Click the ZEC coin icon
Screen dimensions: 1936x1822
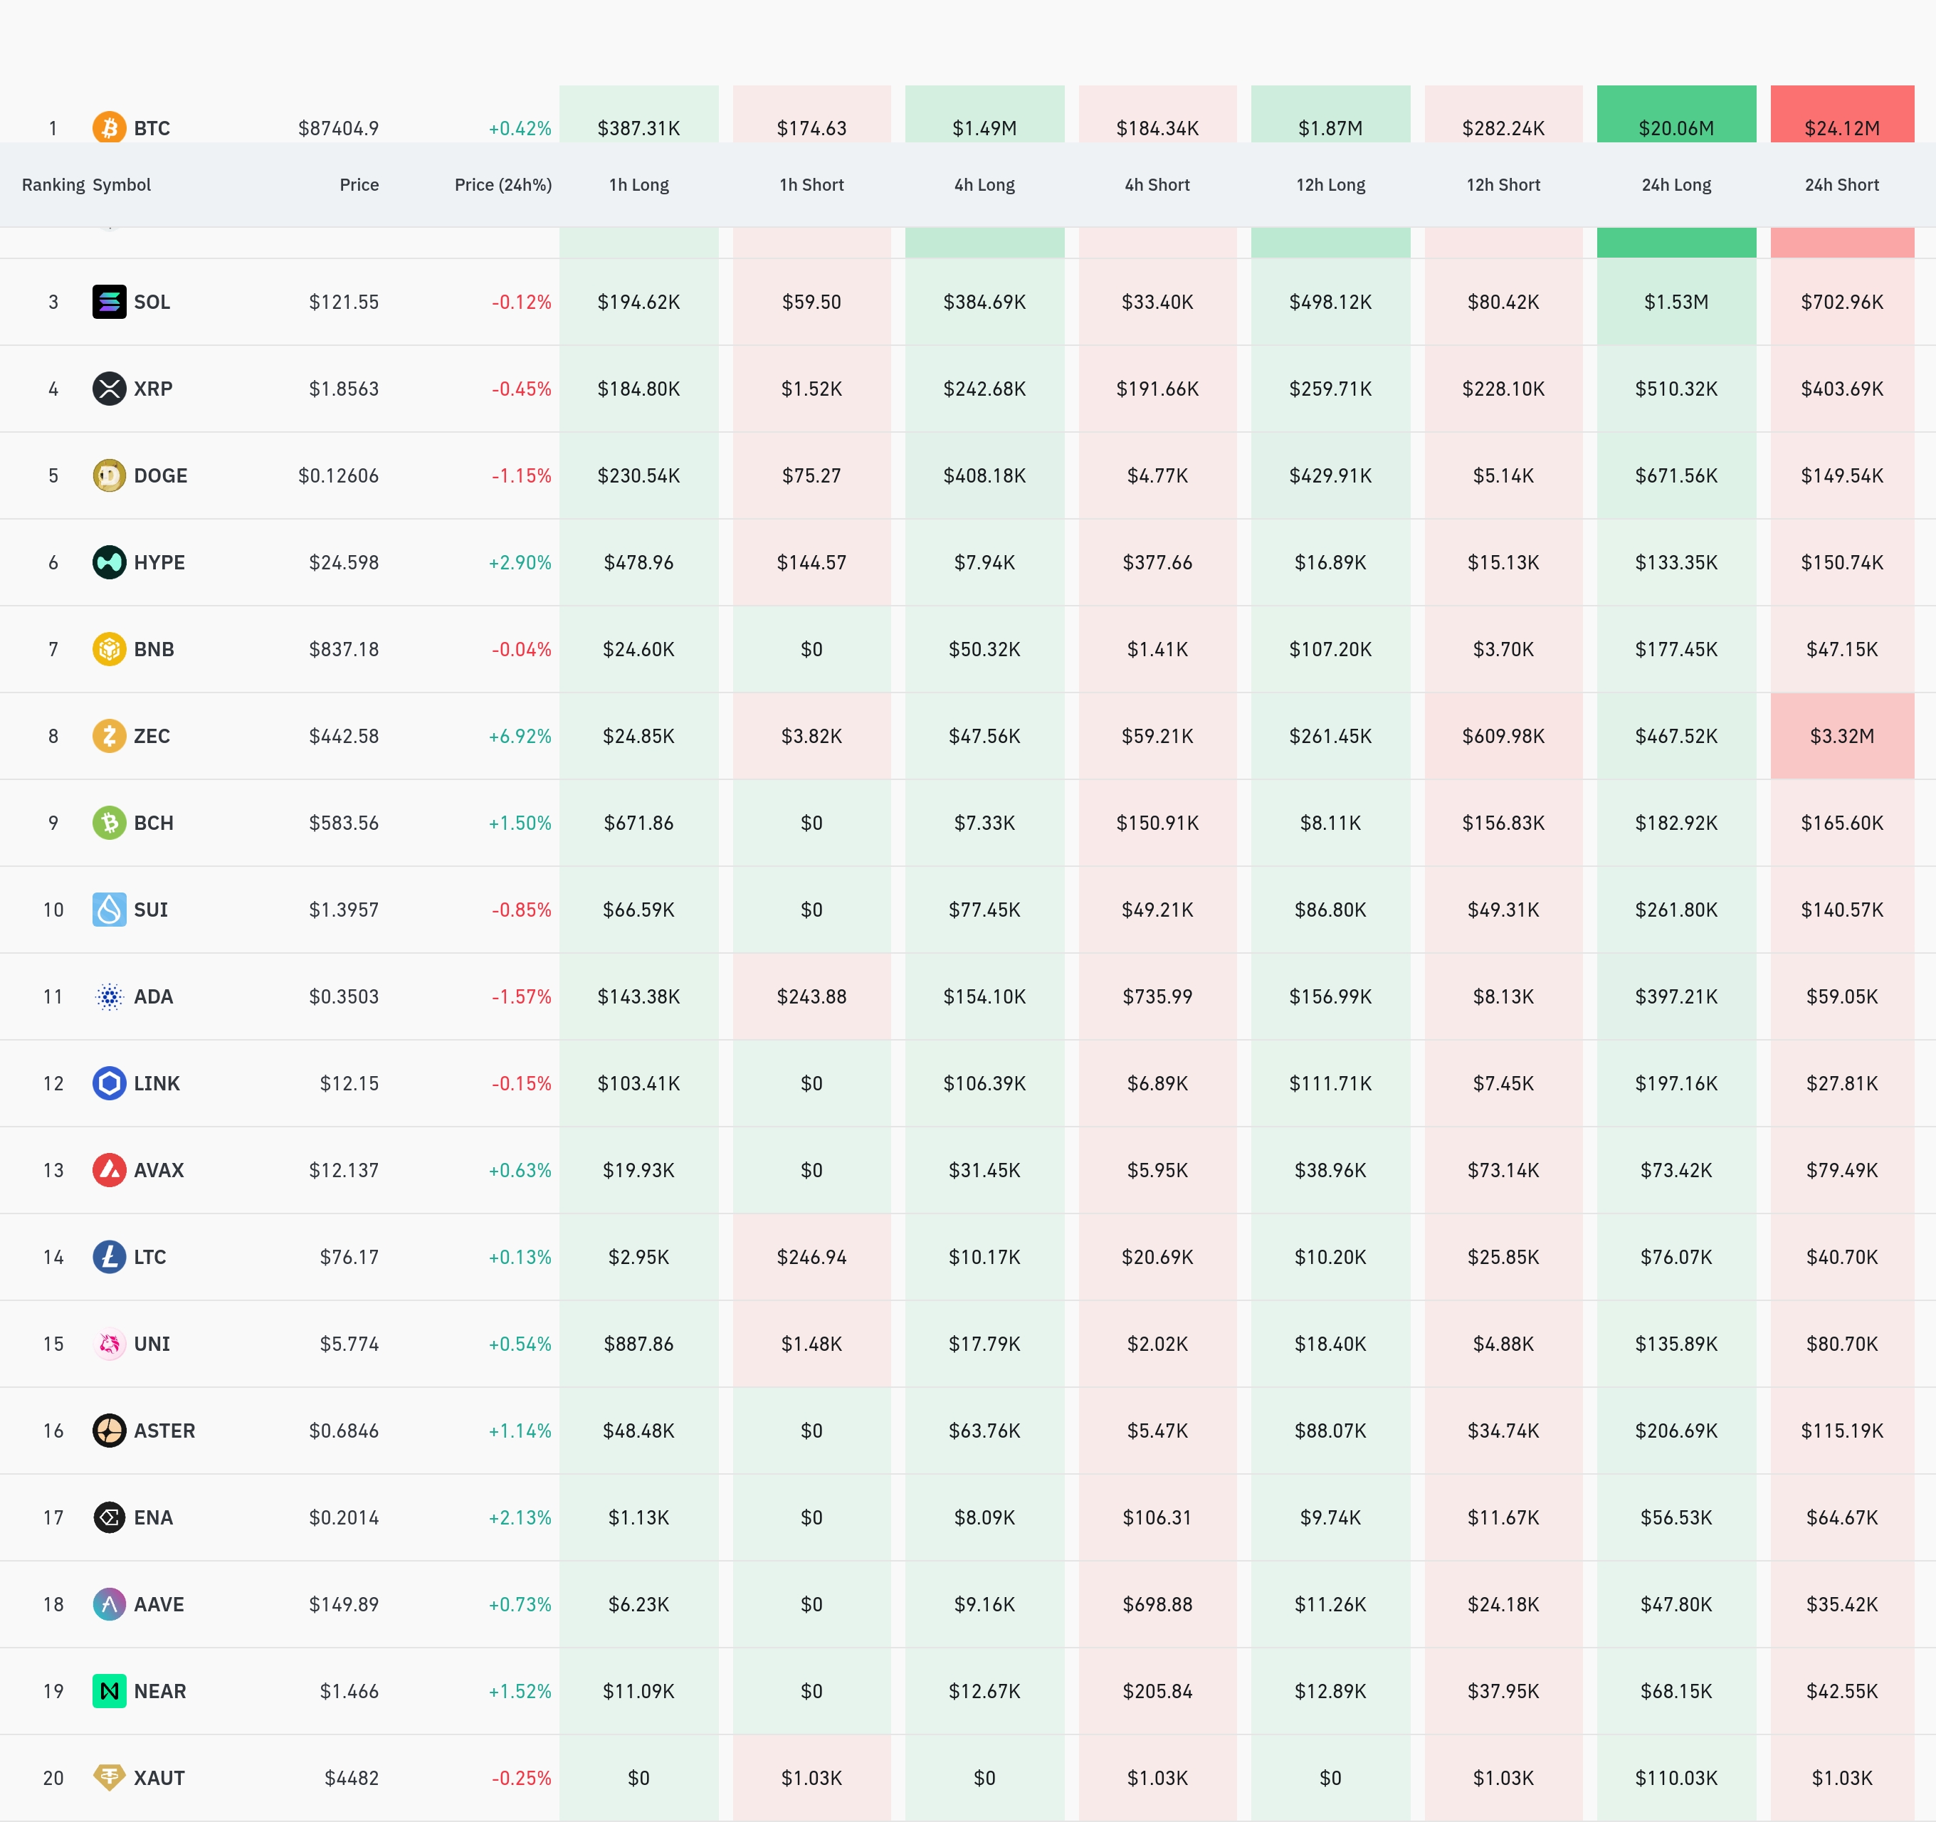(x=109, y=735)
